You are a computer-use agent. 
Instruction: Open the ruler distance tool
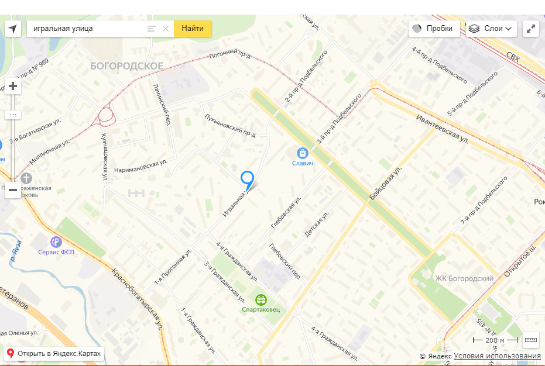[x=531, y=340]
